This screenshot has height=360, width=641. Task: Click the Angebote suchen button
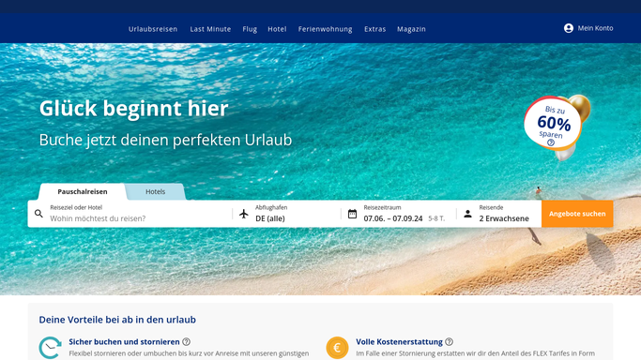click(x=577, y=214)
